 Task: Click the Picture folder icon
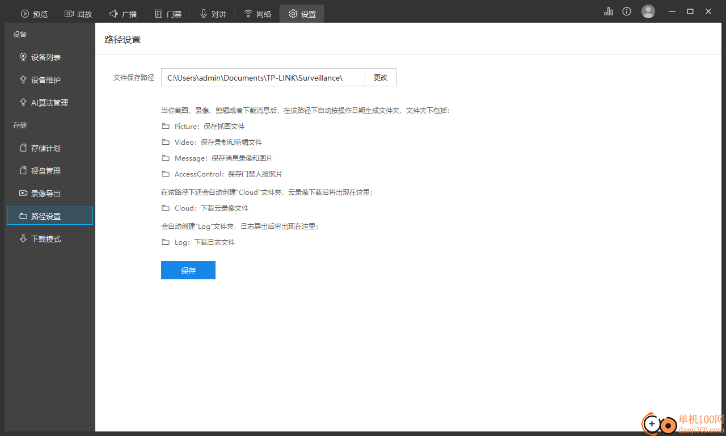pos(166,126)
